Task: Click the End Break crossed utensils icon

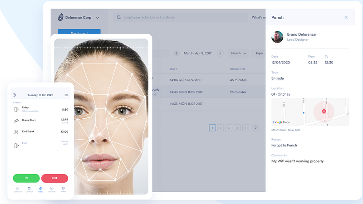Action: [x=16, y=132]
